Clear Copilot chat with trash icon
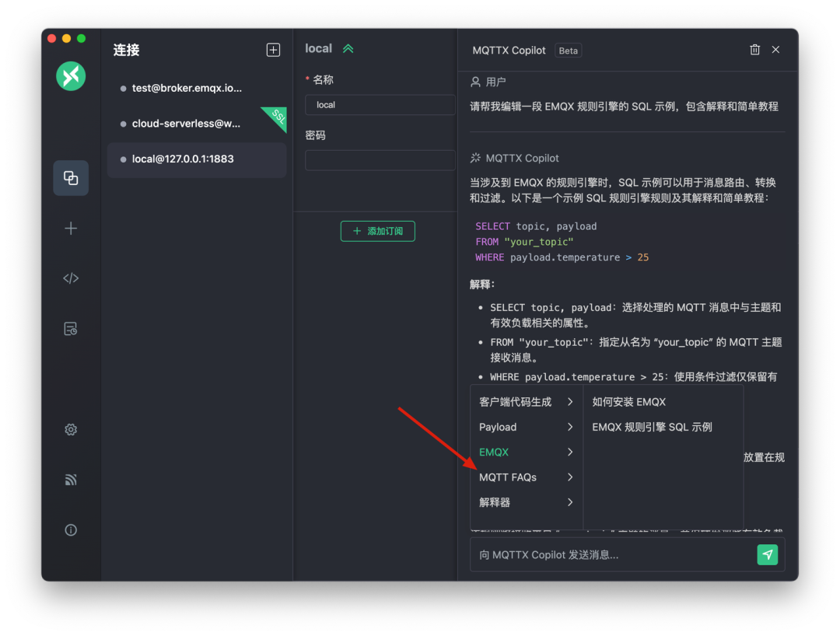840x636 pixels. 754,50
